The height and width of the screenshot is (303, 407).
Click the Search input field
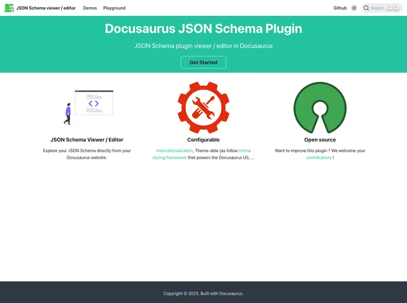[x=382, y=8]
